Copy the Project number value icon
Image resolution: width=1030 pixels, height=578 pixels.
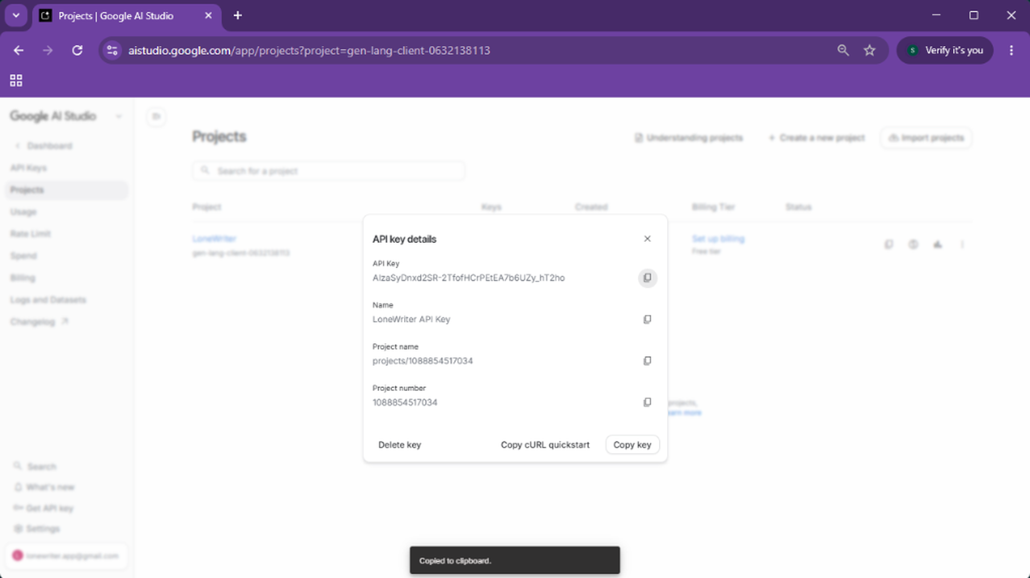(647, 402)
